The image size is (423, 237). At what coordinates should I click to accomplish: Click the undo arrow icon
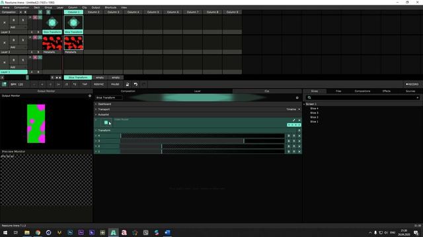click(x=135, y=84)
